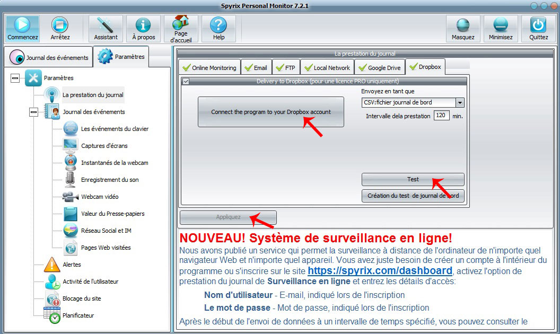Image resolution: width=560 pixels, height=334 pixels.
Task: Select Enregistrement du son label
Action: (x=110, y=180)
